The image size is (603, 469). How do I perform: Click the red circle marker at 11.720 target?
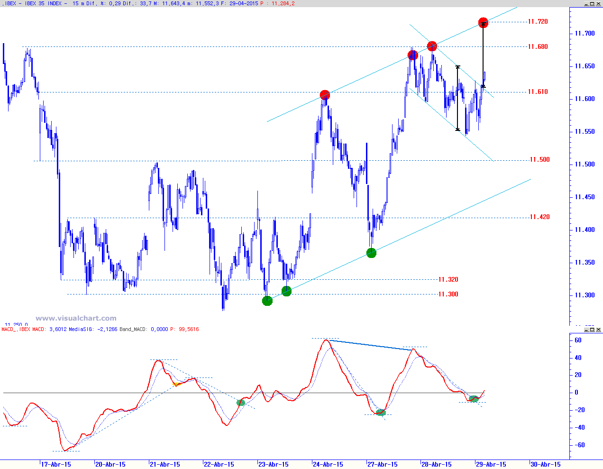(x=483, y=22)
